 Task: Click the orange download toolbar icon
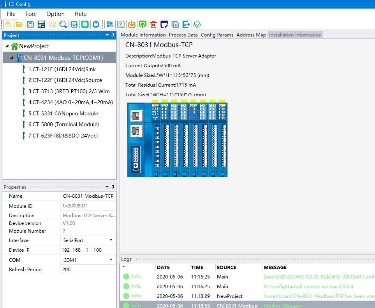pos(132,24)
